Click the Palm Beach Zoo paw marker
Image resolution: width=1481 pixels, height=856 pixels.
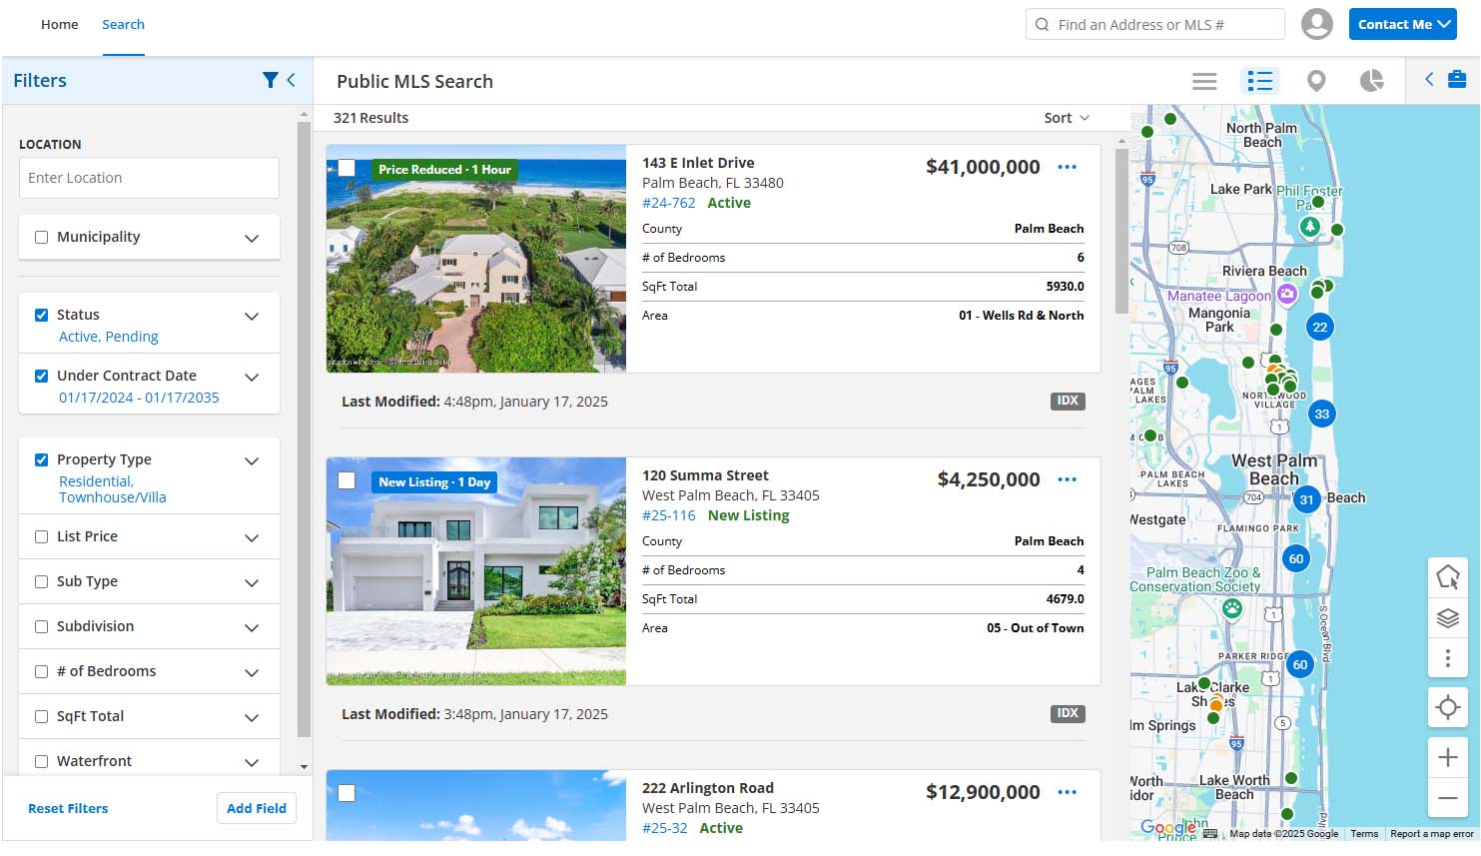(x=1232, y=608)
